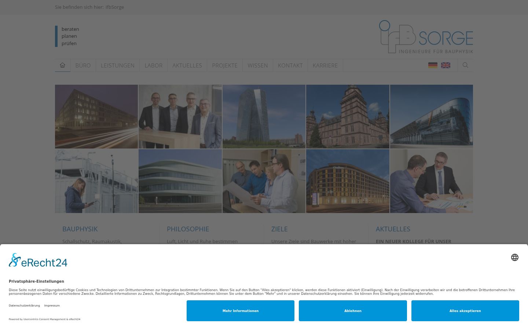Open the LABOR menu item
The image size is (528, 330).
154,65
